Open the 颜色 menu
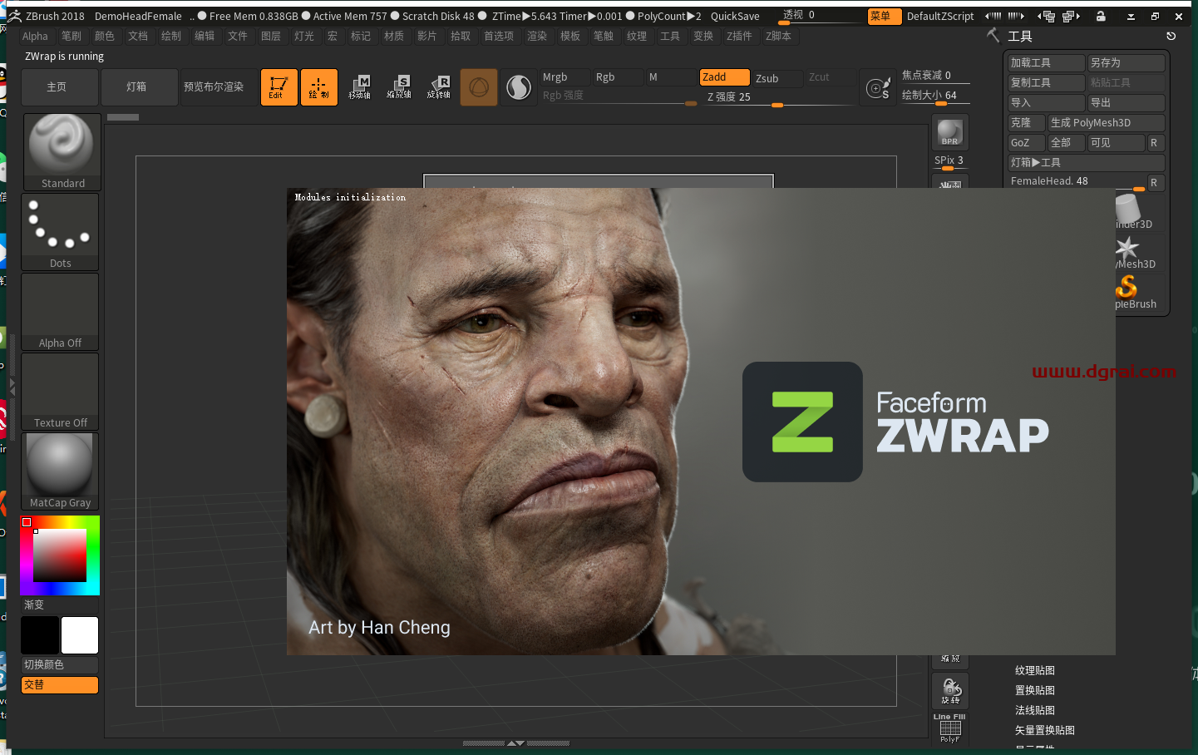The image size is (1198, 755). click(x=105, y=36)
